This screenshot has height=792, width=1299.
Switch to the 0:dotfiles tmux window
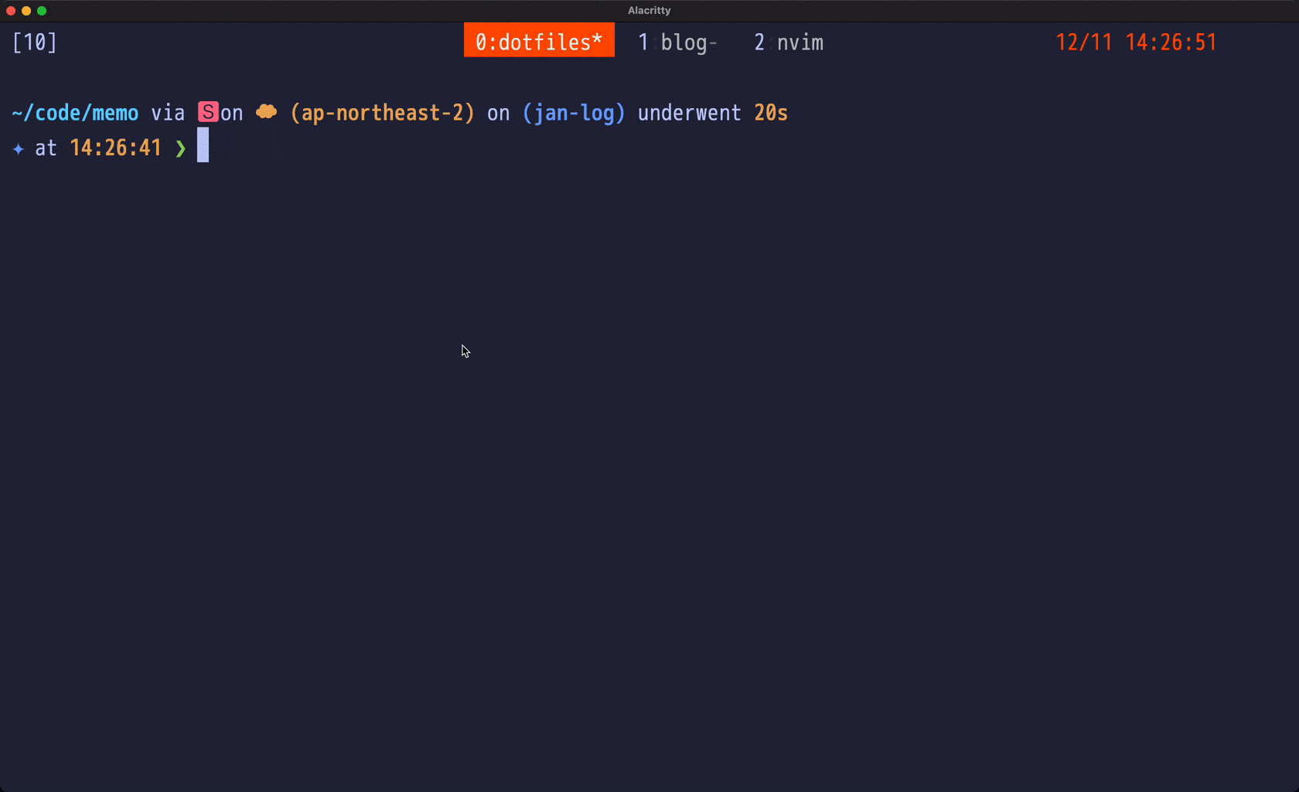tap(539, 42)
